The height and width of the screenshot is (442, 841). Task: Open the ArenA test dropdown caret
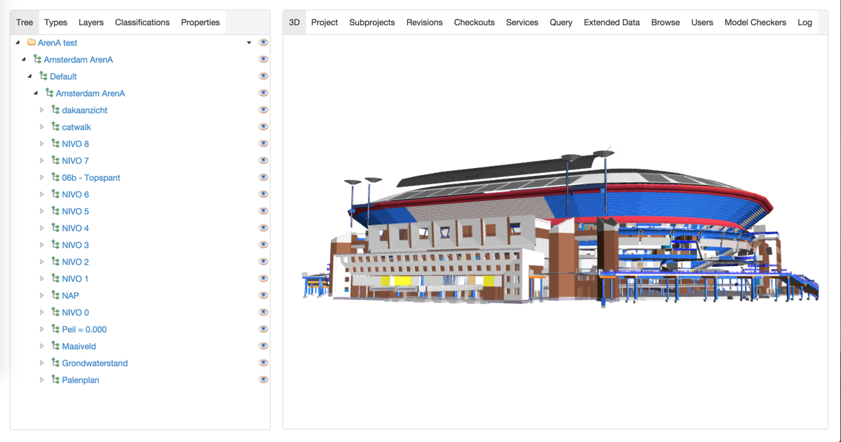tap(249, 43)
